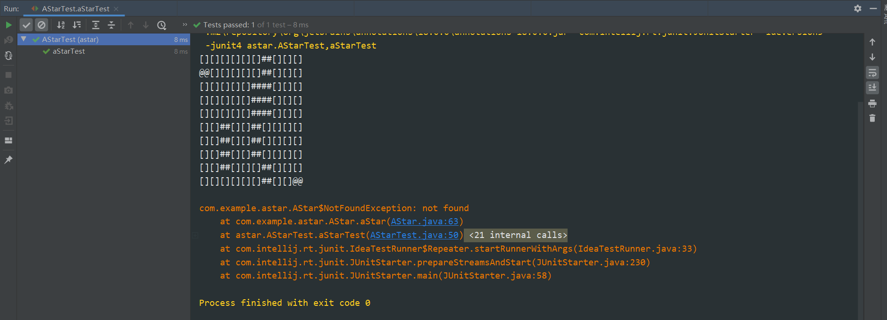Toggle soft-wrap in console output
The width and height of the screenshot is (887, 320).
click(x=872, y=73)
